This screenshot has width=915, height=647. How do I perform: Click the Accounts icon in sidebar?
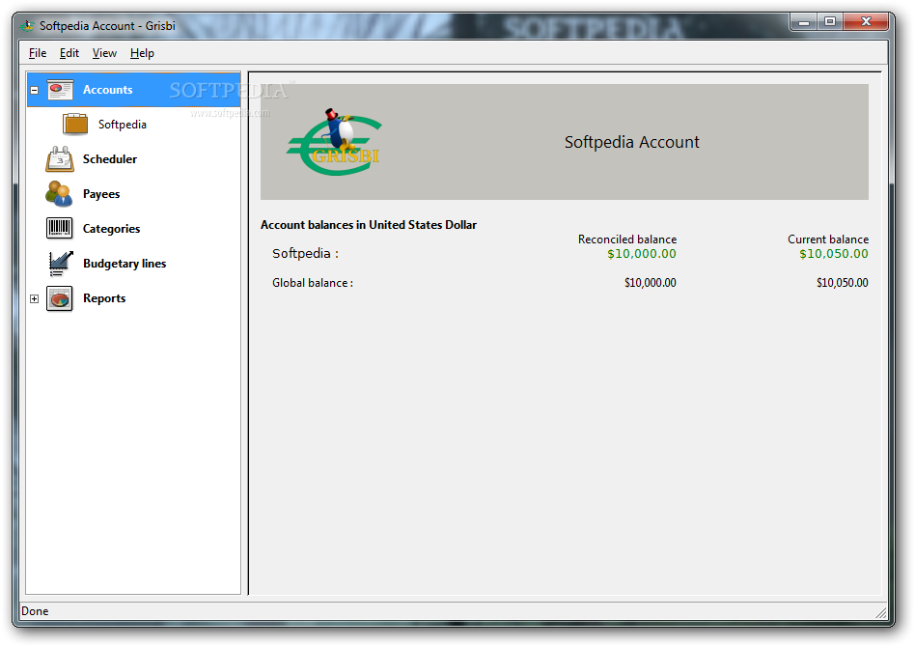(x=60, y=90)
